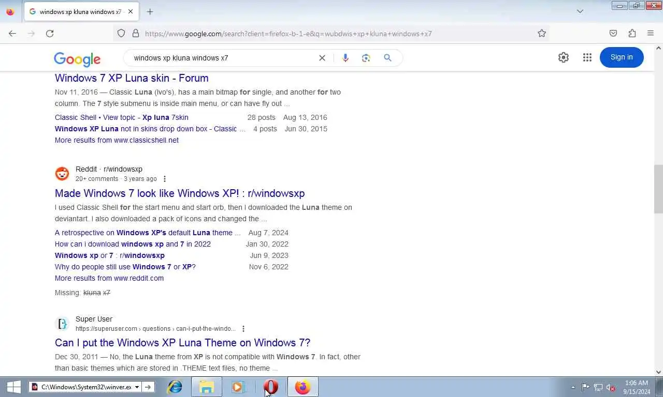This screenshot has width=663, height=397.
Task: Click the page vertical scrollbar thumb
Action: tap(658, 189)
